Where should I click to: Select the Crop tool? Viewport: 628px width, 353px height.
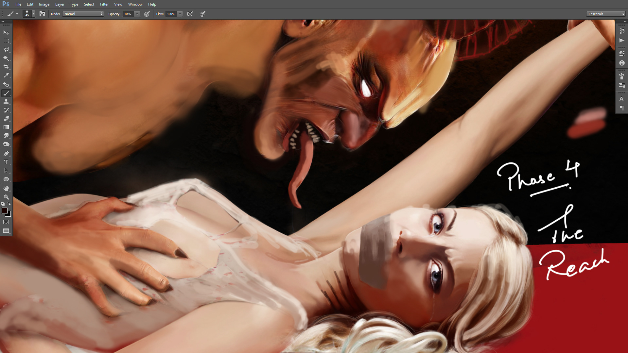6,67
